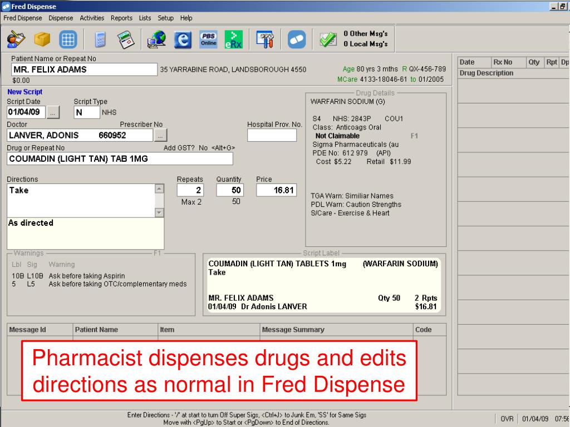Open the Setup menu
The height and width of the screenshot is (427, 570).
point(165,18)
